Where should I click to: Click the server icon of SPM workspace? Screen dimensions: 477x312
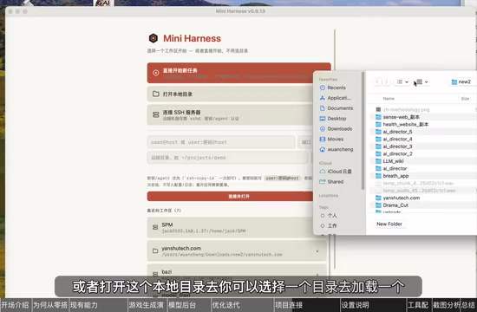click(x=155, y=227)
